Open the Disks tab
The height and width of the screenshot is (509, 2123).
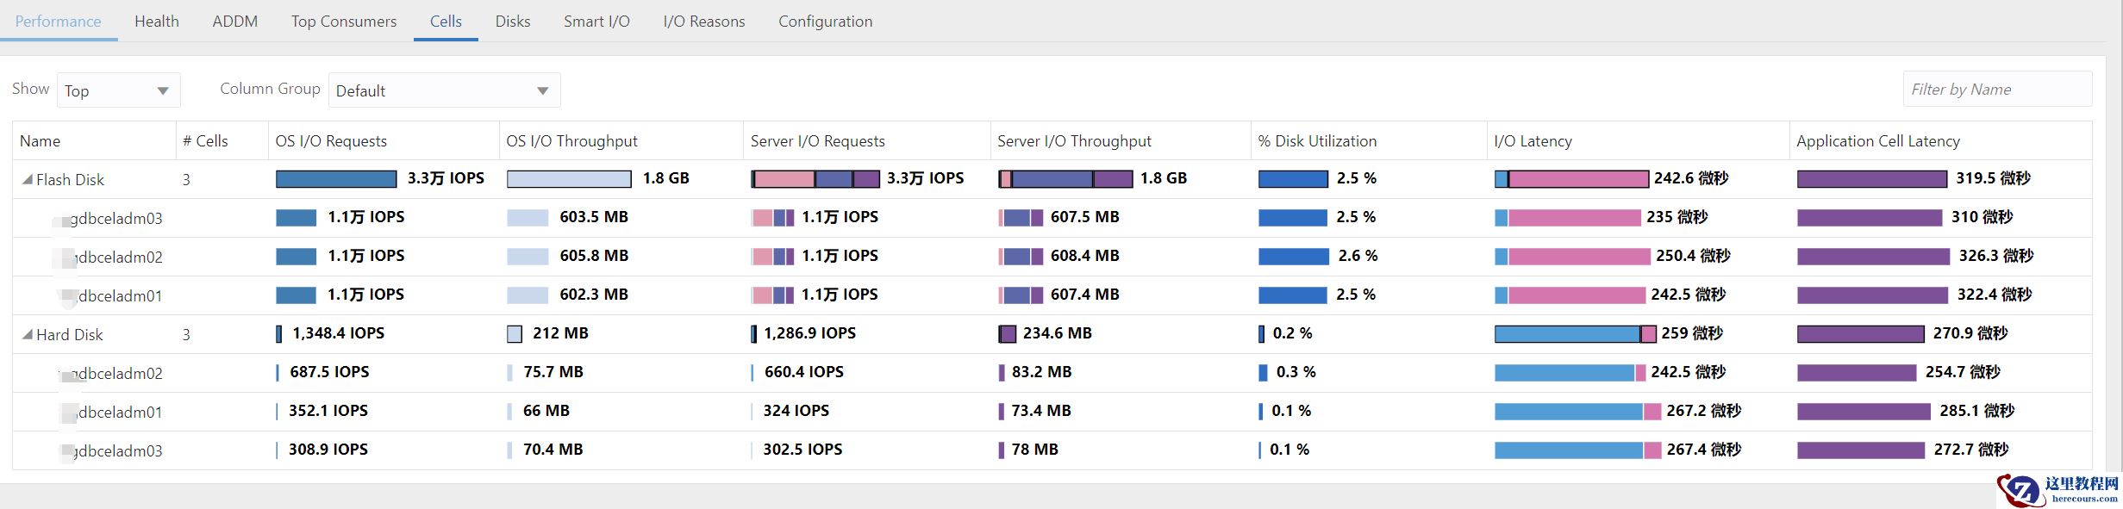coord(513,22)
